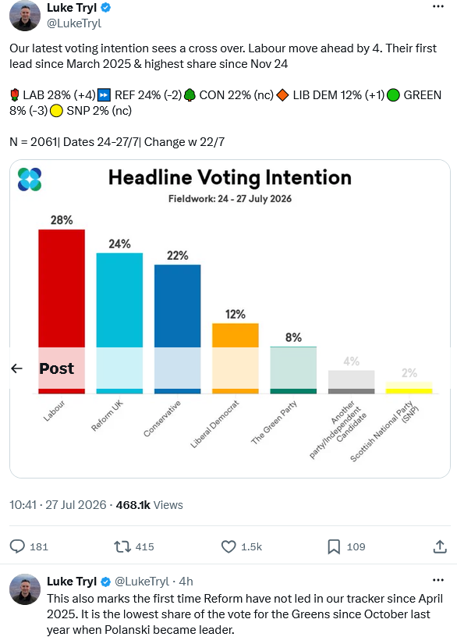Like the tweet with 1.5k likes
The width and height of the screenshot is (457, 644).
point(228,546)
